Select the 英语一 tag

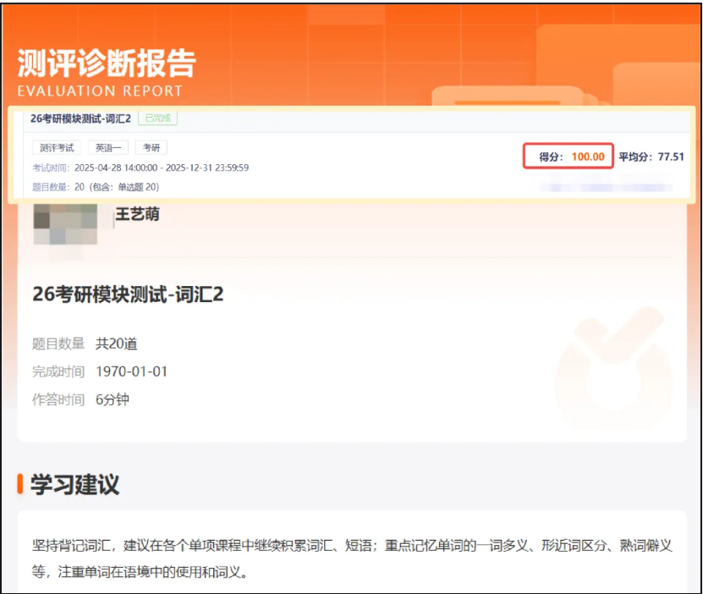[108, 147]
